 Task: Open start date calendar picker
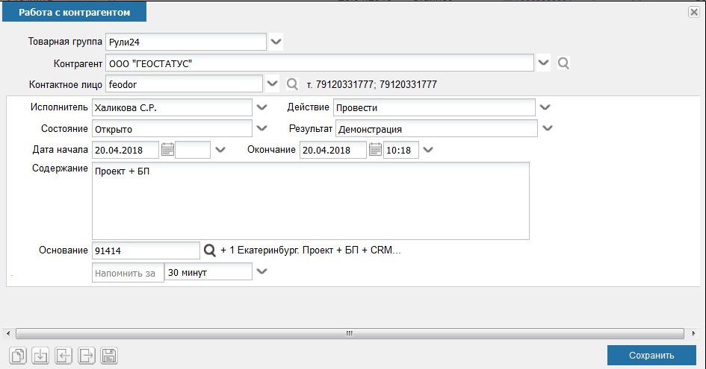[x=167, y=150]
